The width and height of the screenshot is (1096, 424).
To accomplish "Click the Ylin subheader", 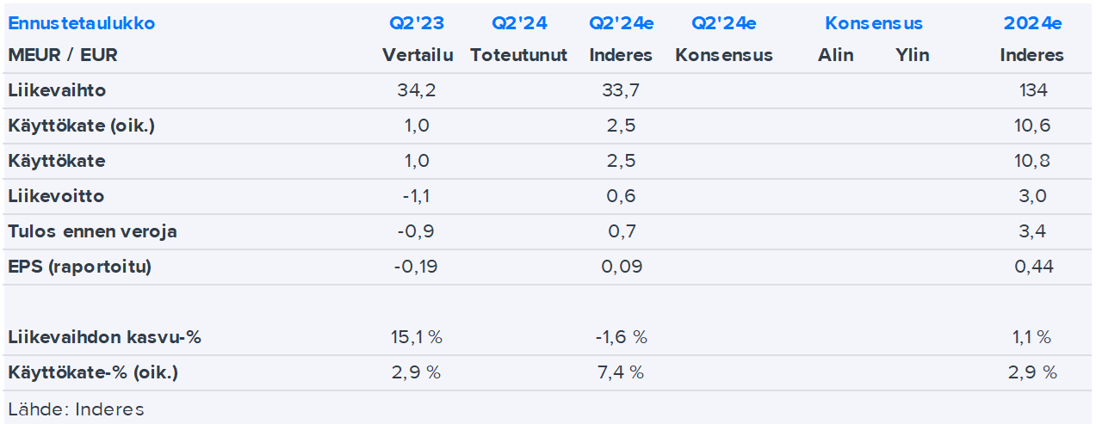I will click(912, 55).
